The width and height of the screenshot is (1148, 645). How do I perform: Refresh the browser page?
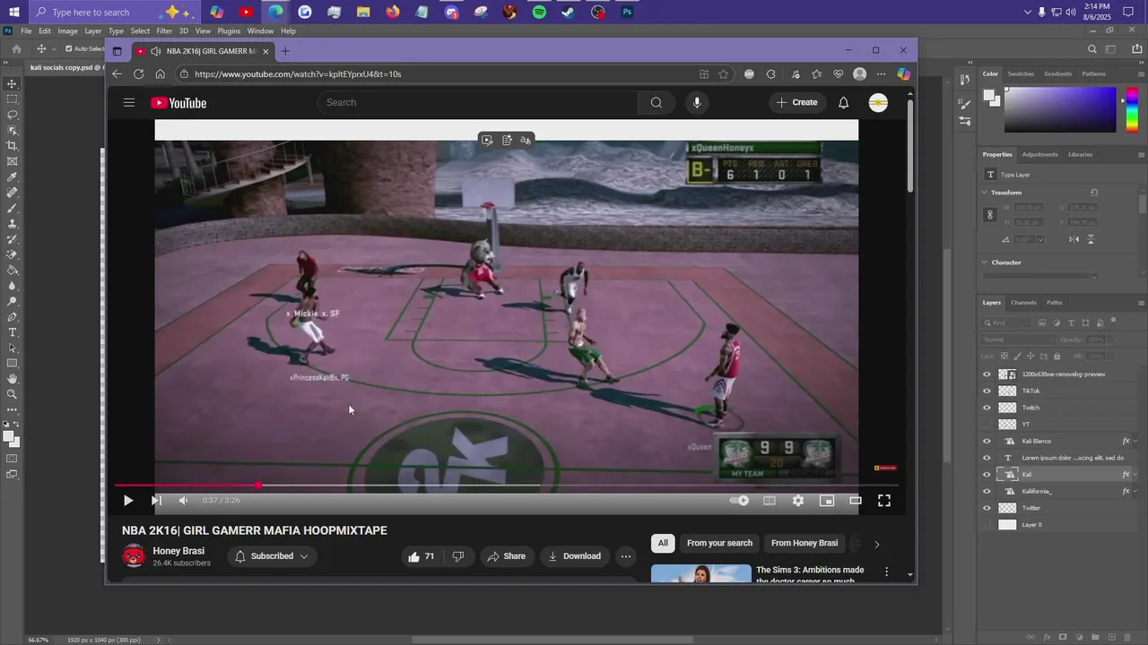pos(138,74)
